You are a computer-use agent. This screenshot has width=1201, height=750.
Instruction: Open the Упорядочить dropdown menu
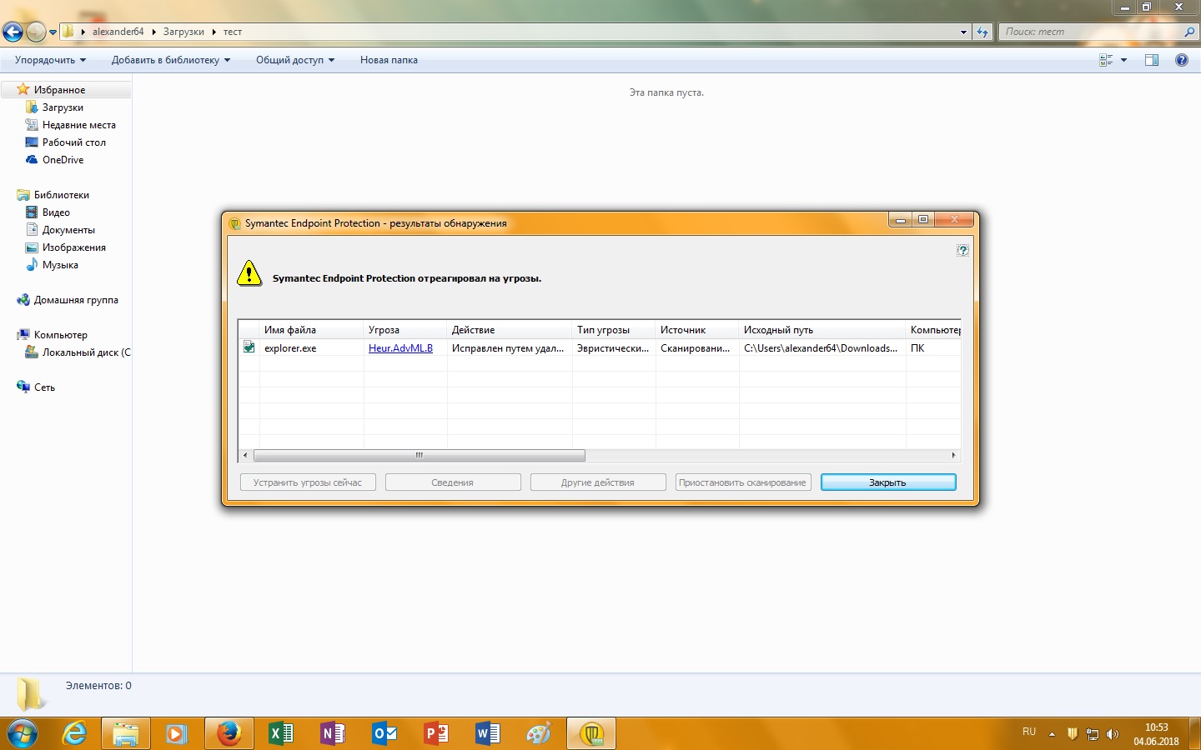(50, 60)
